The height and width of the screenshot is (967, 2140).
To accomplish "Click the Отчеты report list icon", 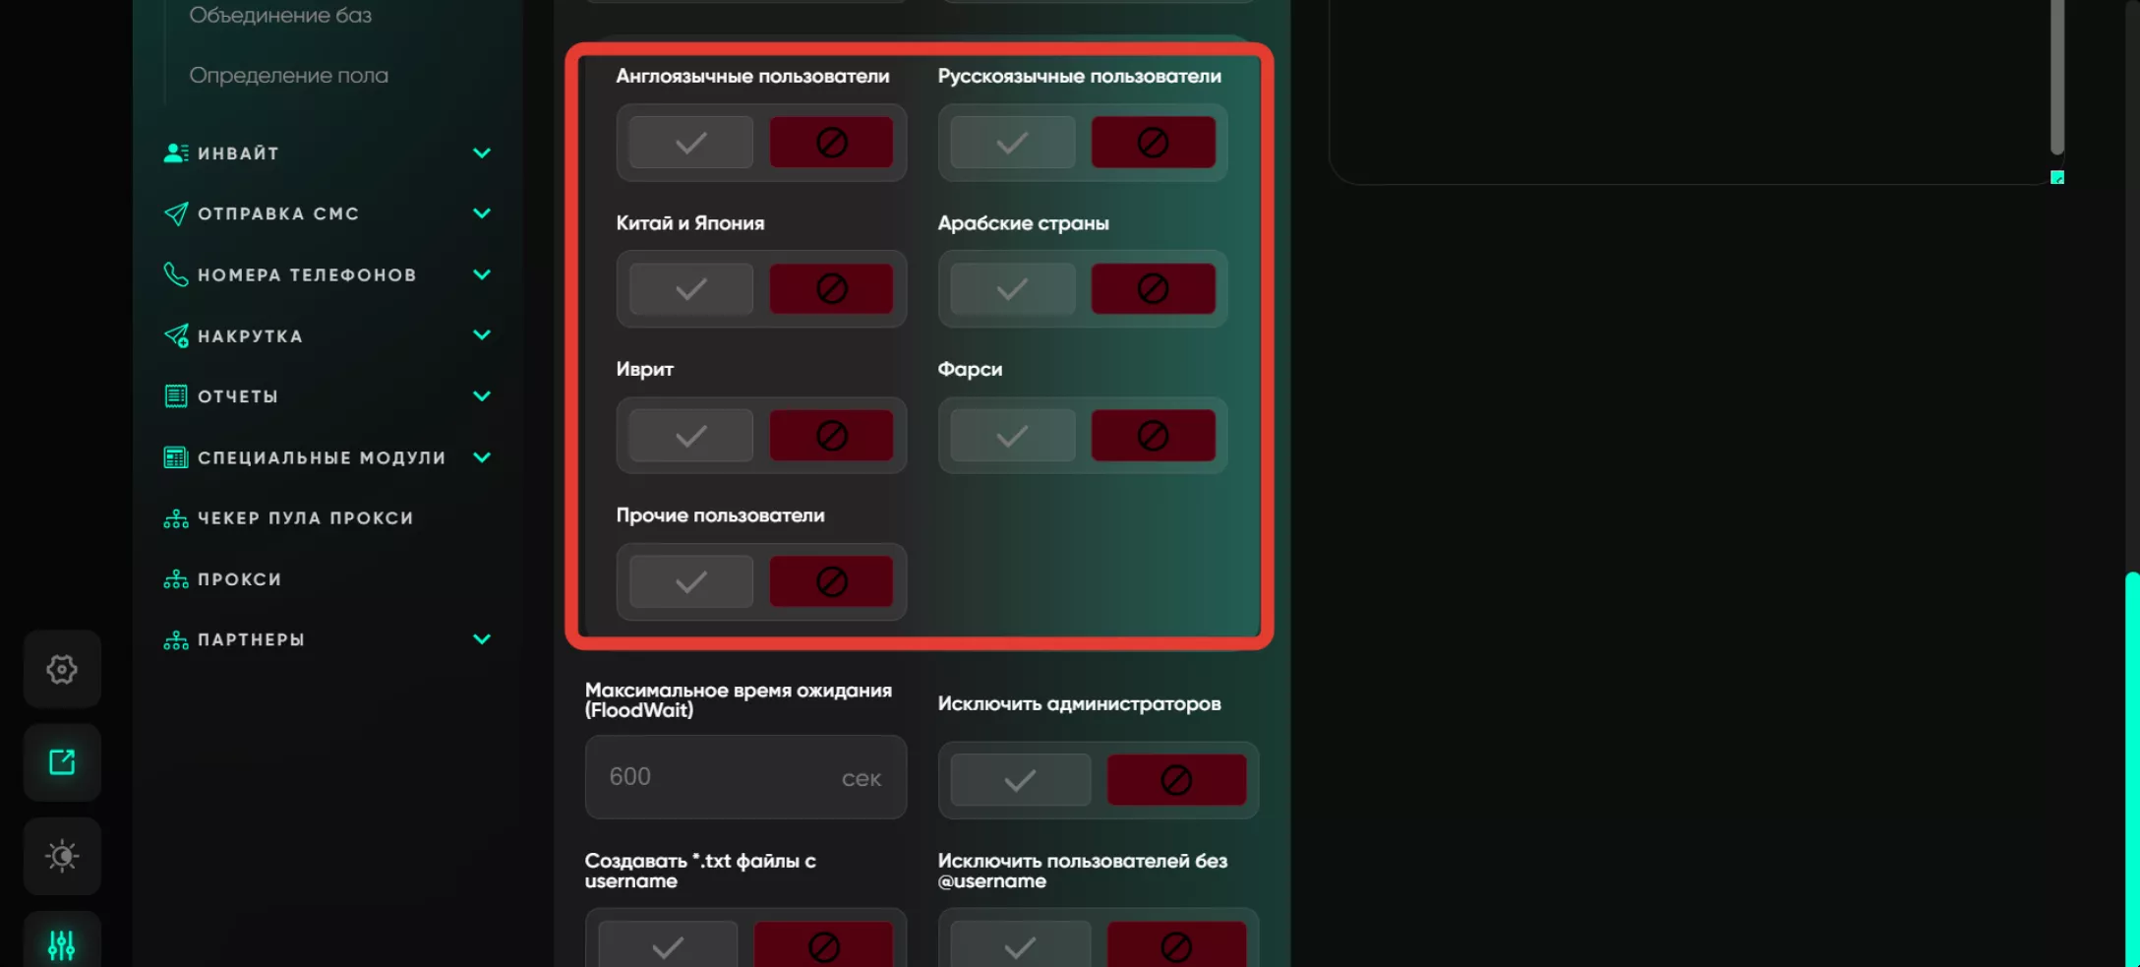I will (x=176, y=396).
